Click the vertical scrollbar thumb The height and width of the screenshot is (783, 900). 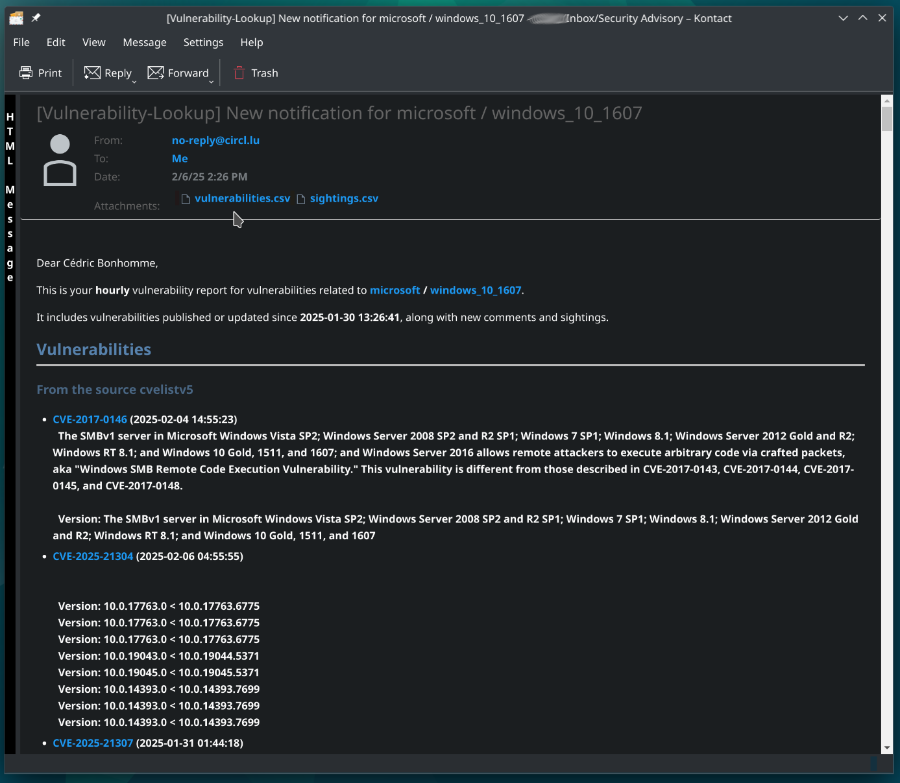887,119
